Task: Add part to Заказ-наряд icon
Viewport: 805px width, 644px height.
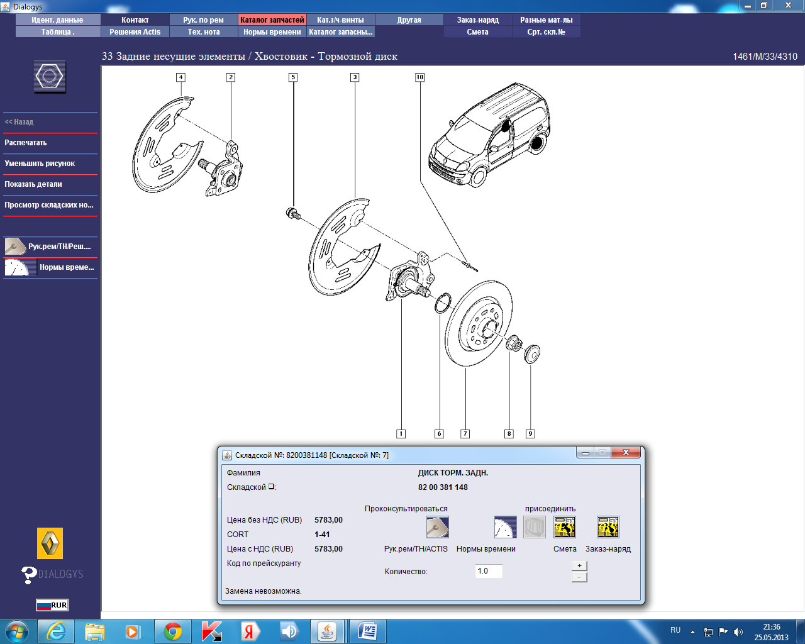Action: [608, 527]
